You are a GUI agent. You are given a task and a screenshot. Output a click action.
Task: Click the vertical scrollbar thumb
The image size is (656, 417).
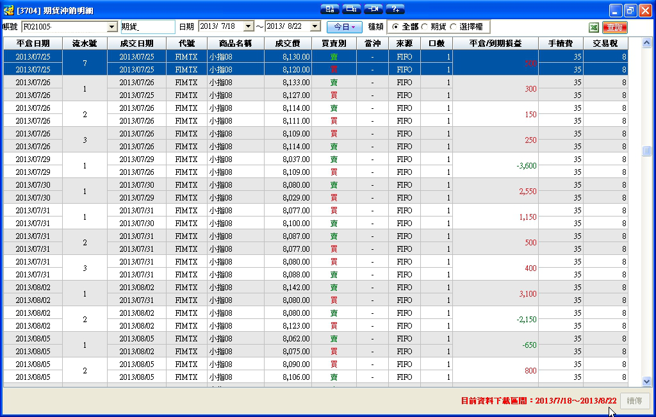(x=646, y=151)
